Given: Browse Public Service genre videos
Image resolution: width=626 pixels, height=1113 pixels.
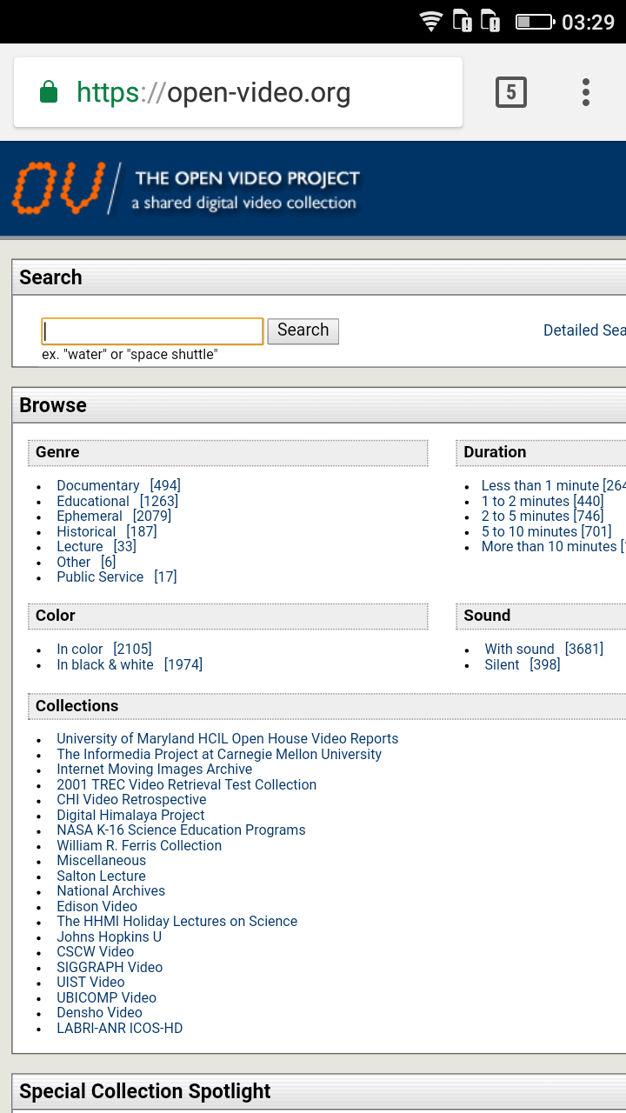Looking at the screenshot, I should tap(100, 576).
